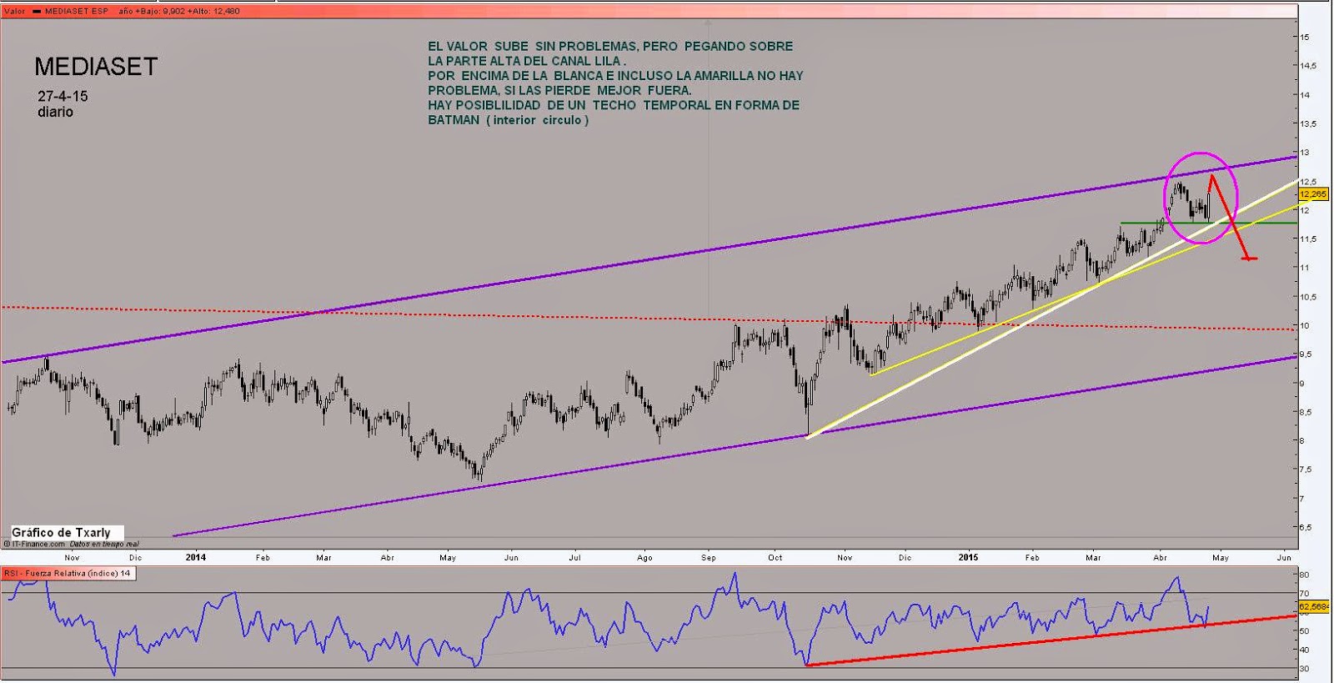Click the IT-Finance.com copyright link

click(x=35, y=544)
